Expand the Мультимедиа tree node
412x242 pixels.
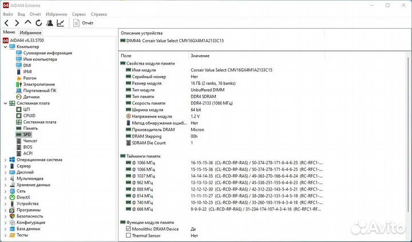coord(5,178)
